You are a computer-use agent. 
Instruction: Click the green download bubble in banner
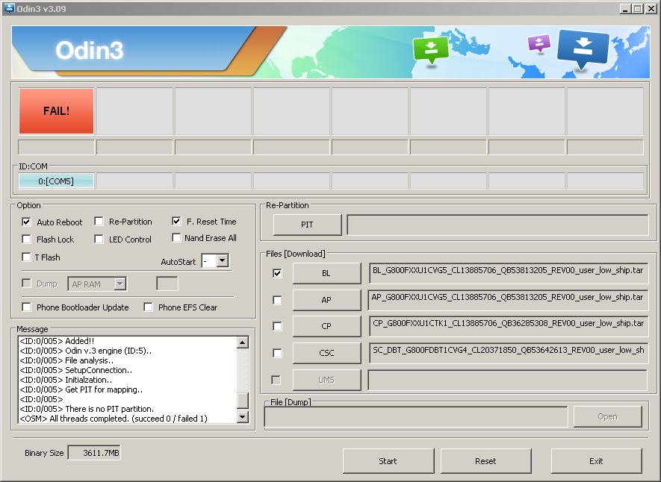coord(431,50)
